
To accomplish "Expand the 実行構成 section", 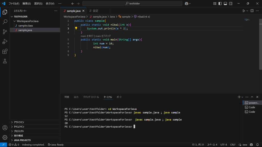I will (x=35, y=136).
